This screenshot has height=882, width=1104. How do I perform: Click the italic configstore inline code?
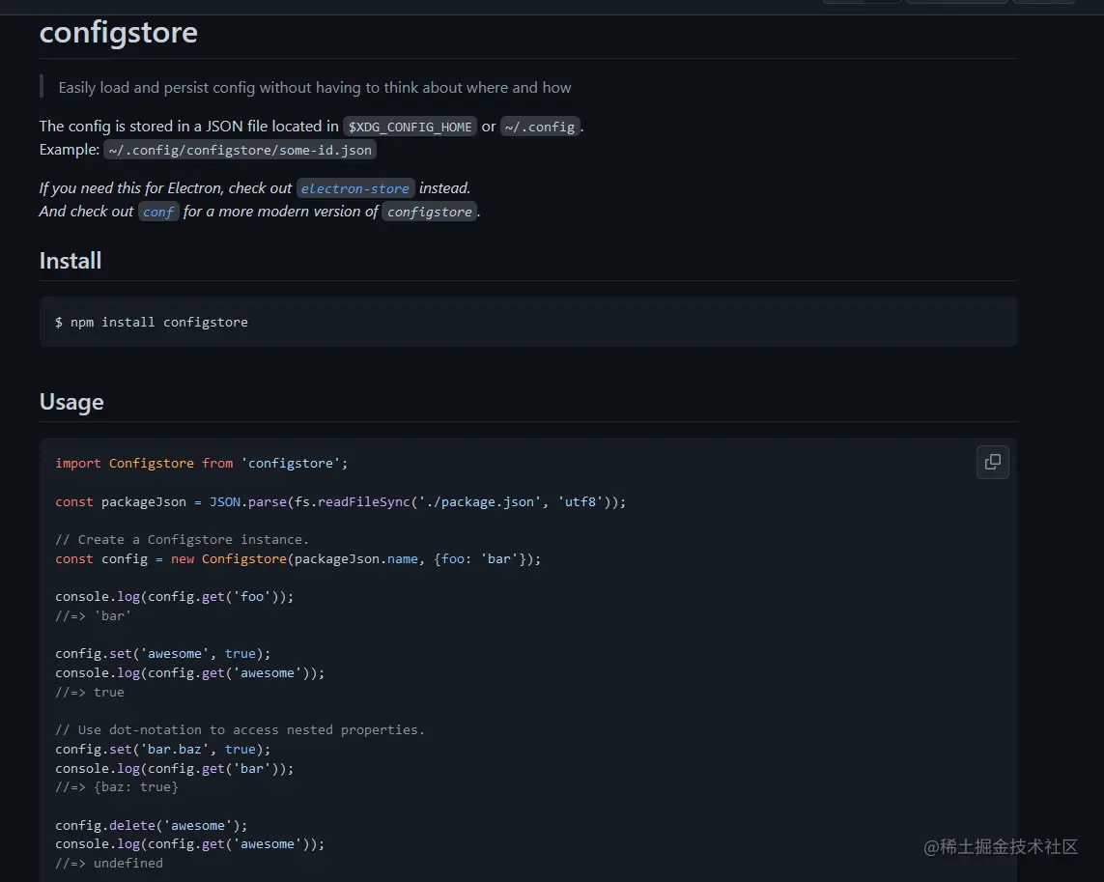point(430,212)
